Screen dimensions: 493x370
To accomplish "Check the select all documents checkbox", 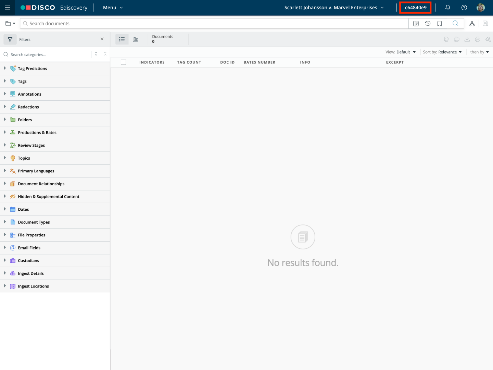I will 124,62.
